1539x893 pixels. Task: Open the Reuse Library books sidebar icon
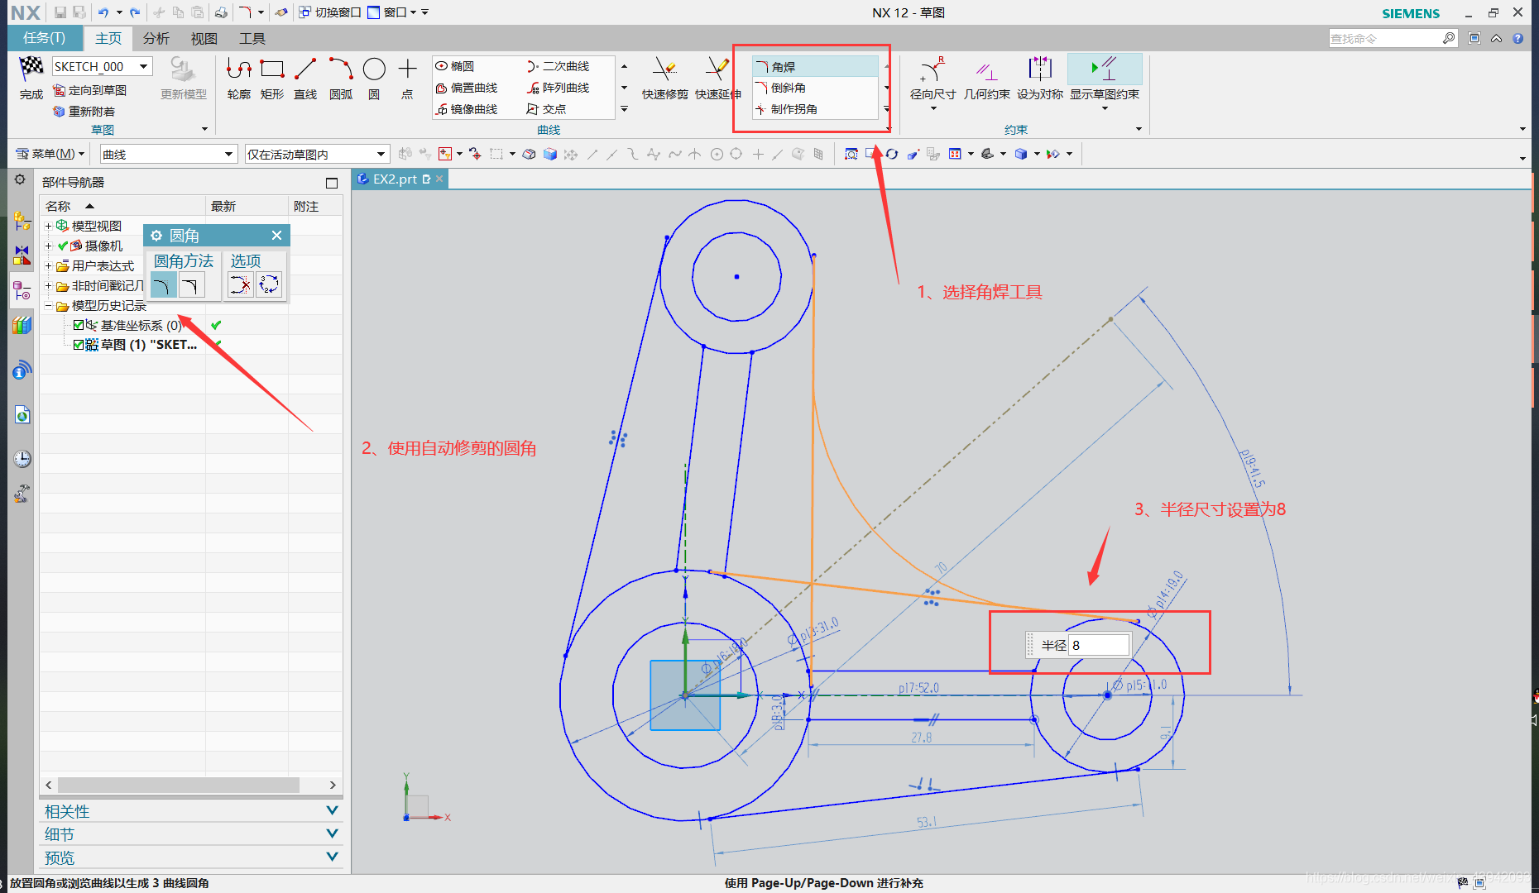pos(22,325)
